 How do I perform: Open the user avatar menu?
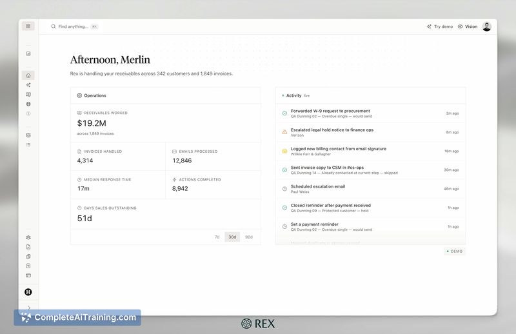pyautogui.click(x=487, y=26)
